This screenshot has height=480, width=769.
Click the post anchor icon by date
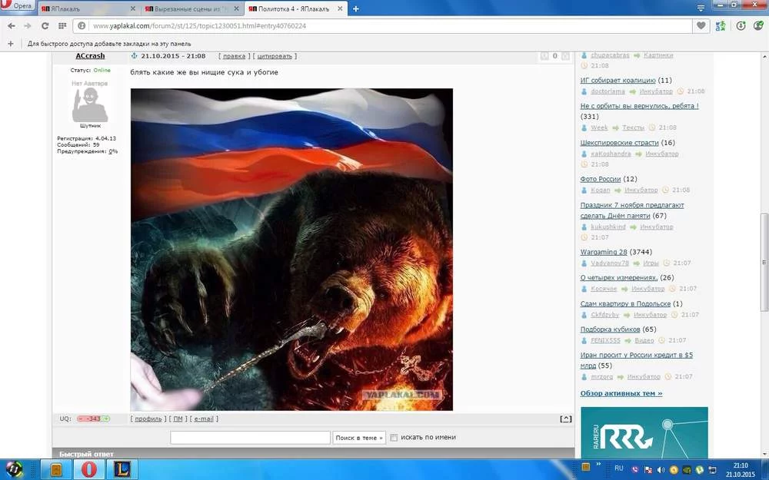[134, 56]
